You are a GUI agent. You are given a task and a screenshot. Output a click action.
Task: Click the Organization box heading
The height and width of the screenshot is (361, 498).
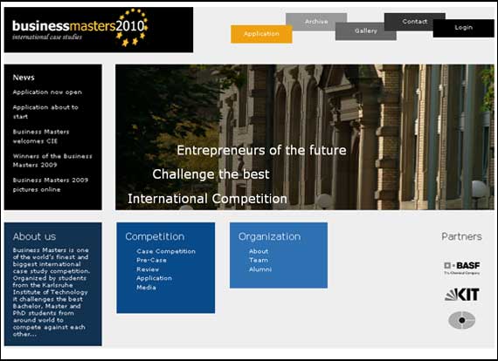click(x=269, y=236)
